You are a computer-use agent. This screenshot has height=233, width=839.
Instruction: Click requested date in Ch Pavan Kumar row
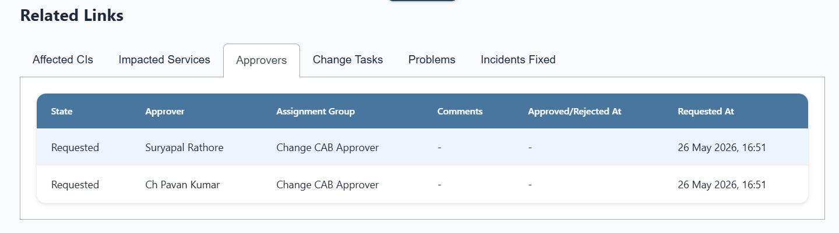coord(721,185)
